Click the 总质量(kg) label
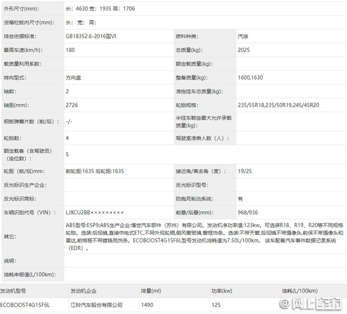The image size is (347, 314). [189, 50]
